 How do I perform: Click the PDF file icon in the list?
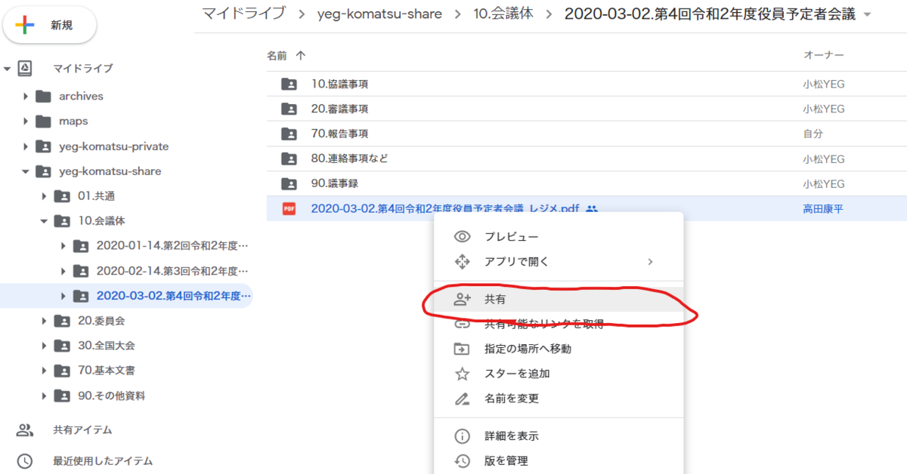point(289,208)
